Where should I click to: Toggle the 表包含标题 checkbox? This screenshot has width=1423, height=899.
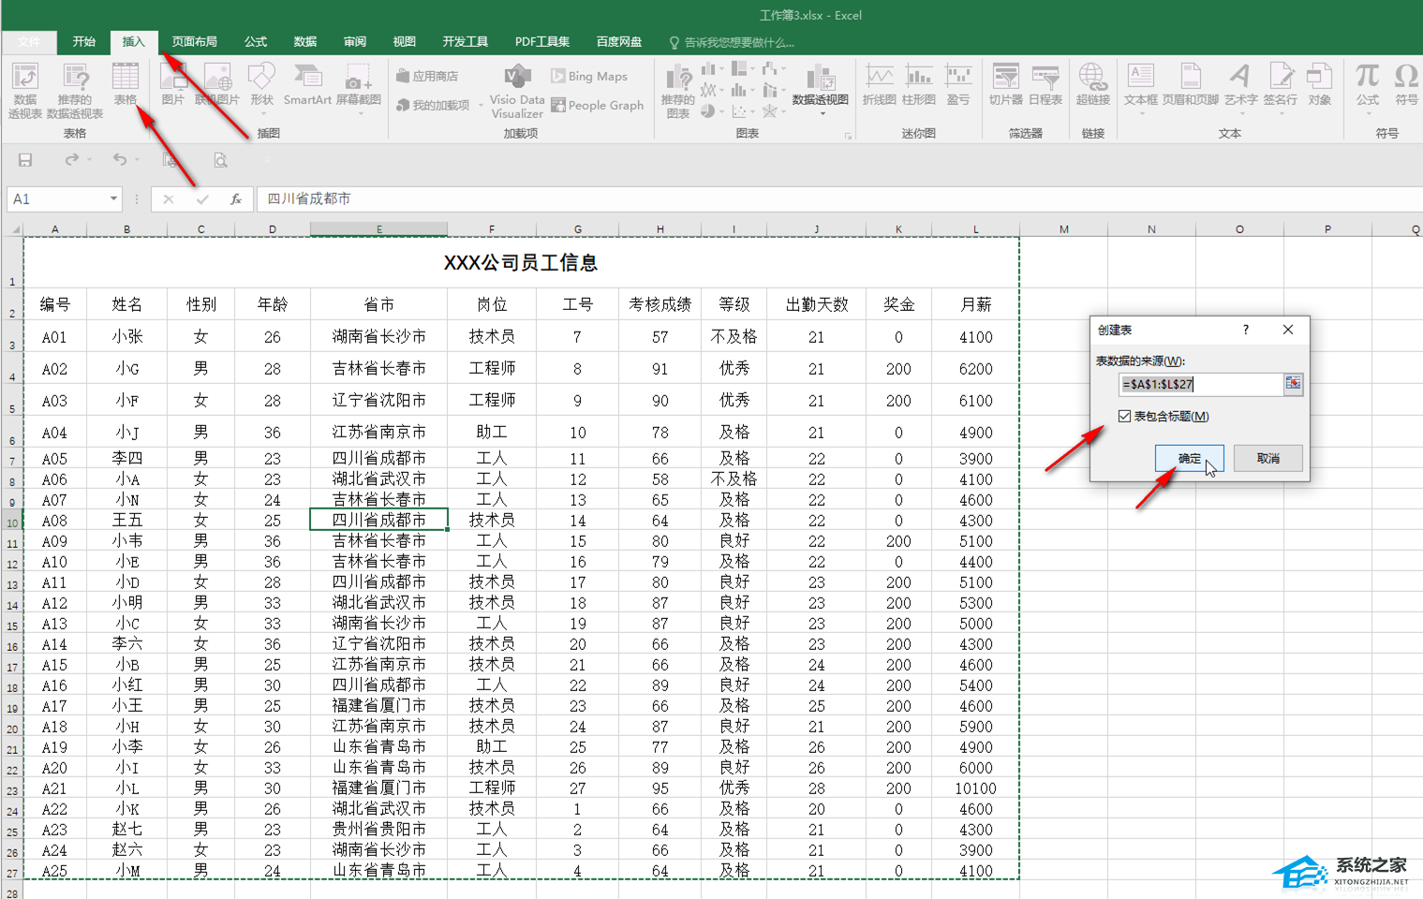click(1124, 416)
